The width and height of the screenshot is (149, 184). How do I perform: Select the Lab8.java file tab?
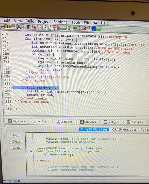click(112, 122)
